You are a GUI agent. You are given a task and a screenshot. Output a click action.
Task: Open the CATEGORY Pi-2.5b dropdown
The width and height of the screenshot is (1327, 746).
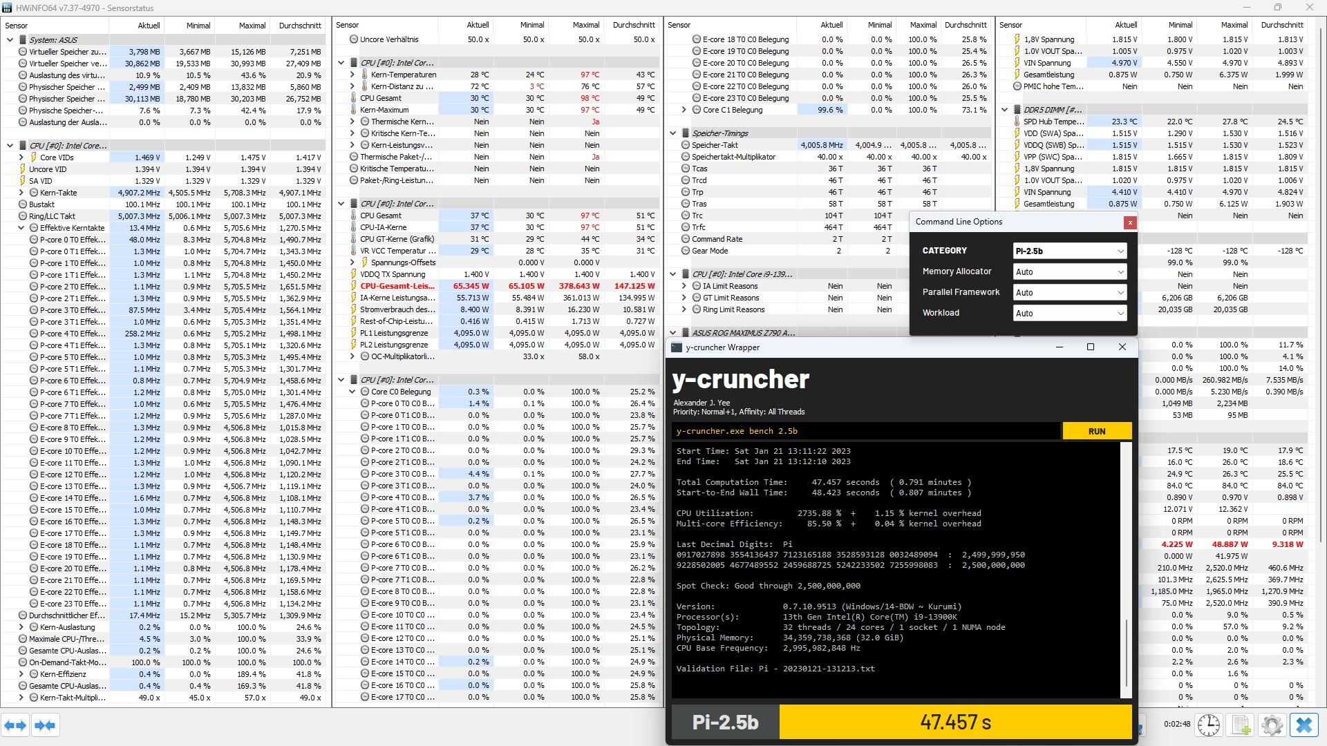[x=1069, y=251]
